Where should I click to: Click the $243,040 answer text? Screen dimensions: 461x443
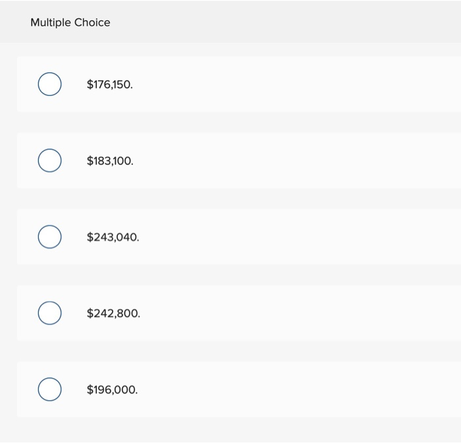[x=113, y=237]
